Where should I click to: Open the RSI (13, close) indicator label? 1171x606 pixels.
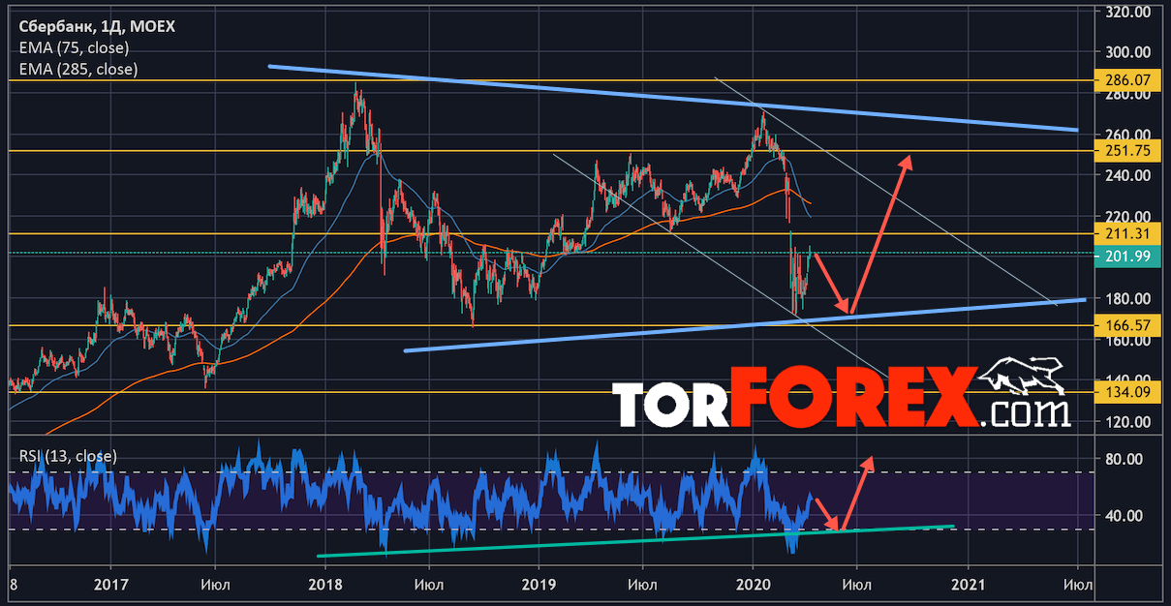click(67, 455)
